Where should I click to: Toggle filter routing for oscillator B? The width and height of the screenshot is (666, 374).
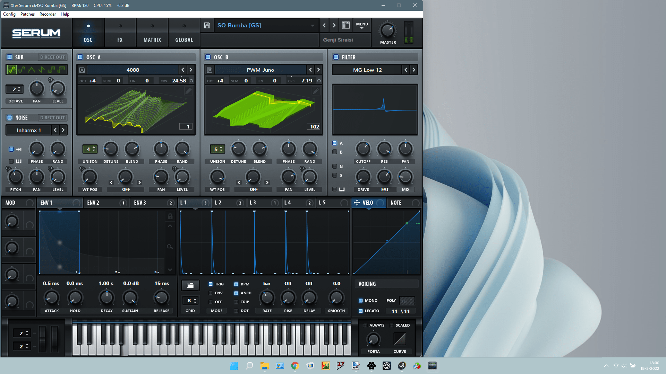pos(335,152)
